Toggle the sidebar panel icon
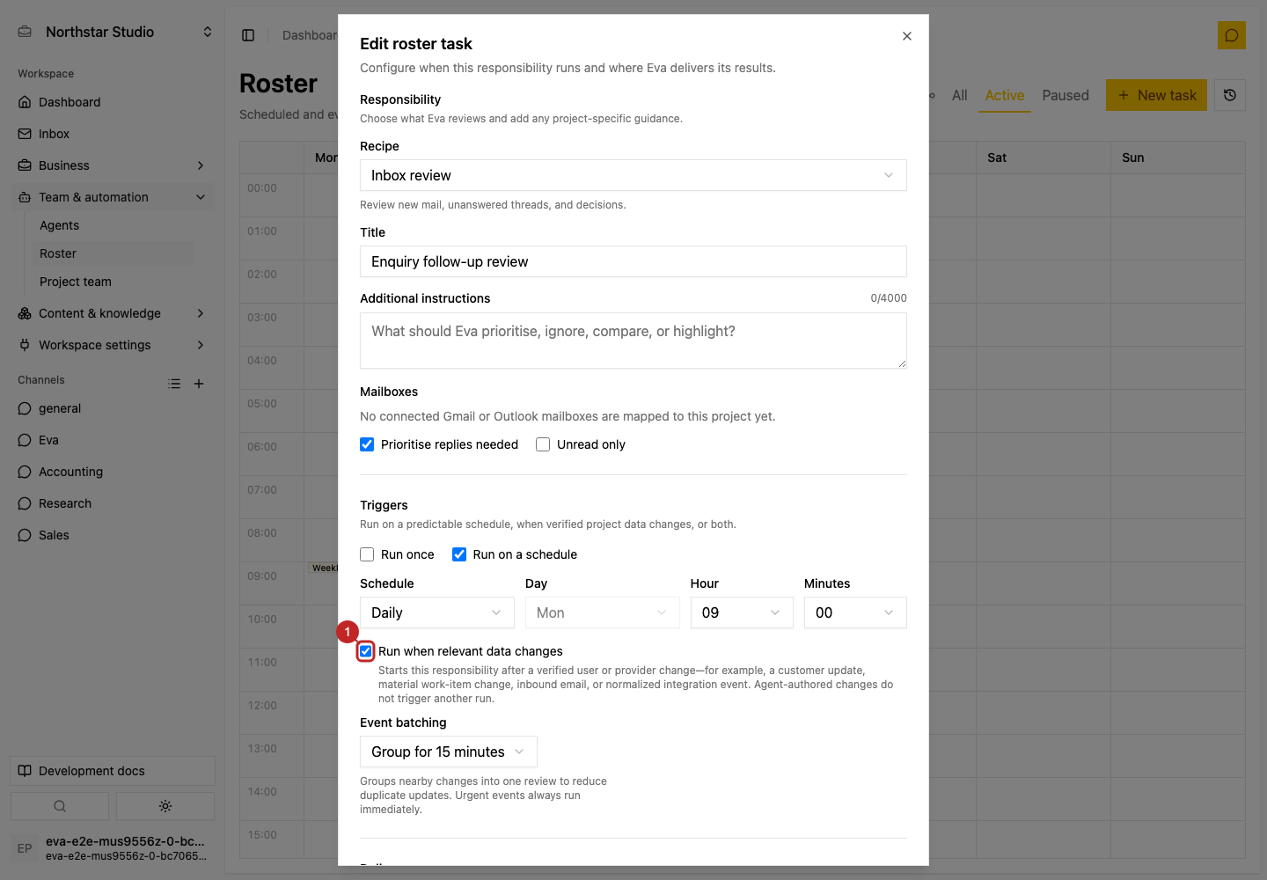The height and width of the screenshot is (880, 1267). coord(248,35)
